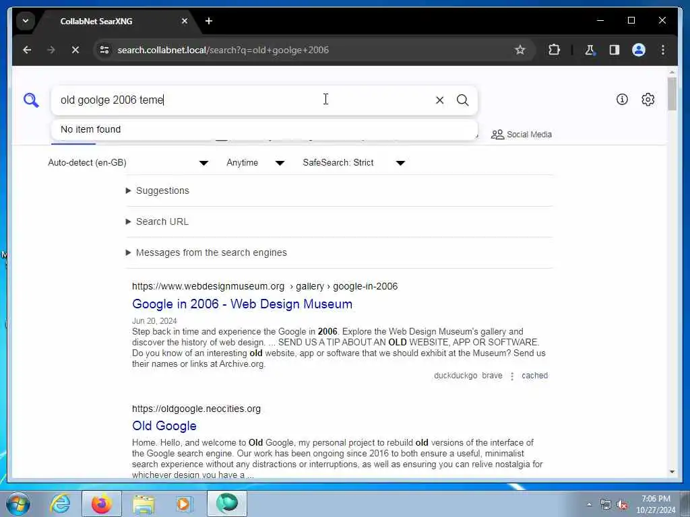Screen dimensions: 690x517
Task: Click the oldgoogle.neocities.org URL
Action: click(196, 409)
